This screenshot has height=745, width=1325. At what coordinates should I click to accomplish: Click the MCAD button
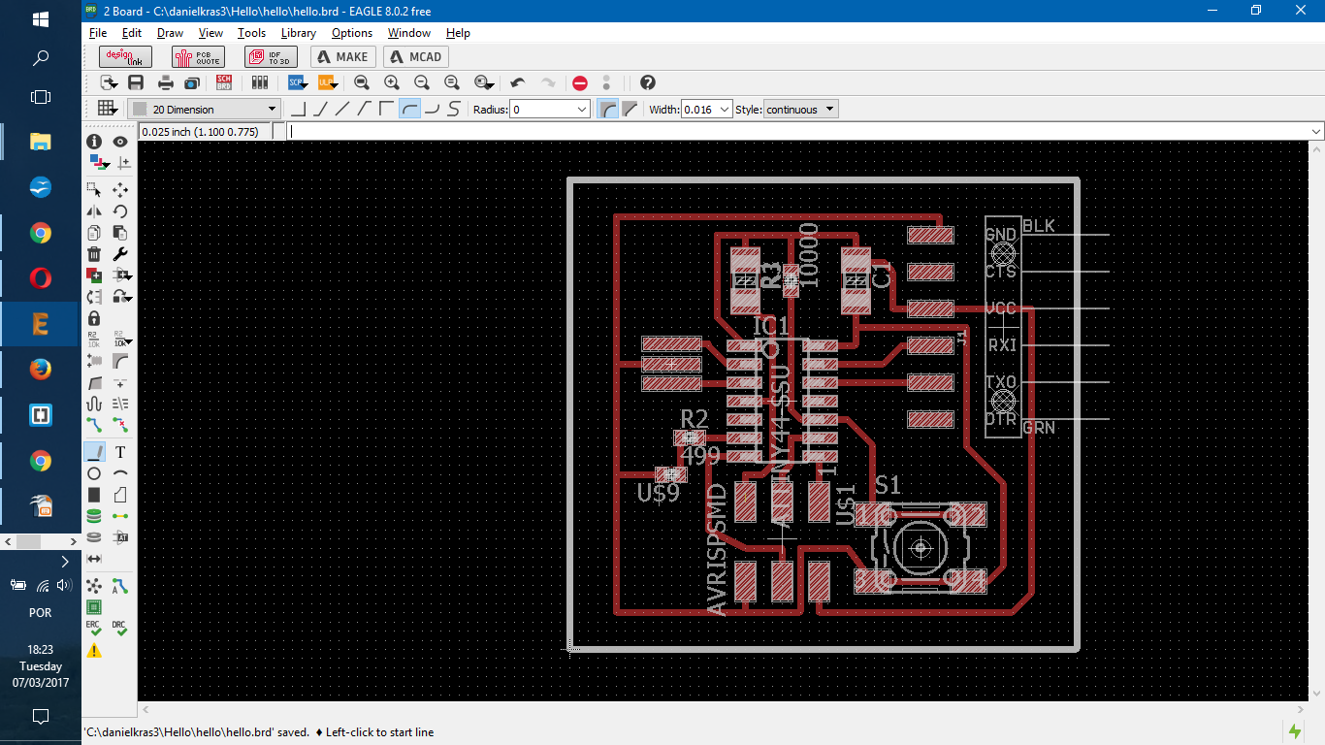[416, 56]
